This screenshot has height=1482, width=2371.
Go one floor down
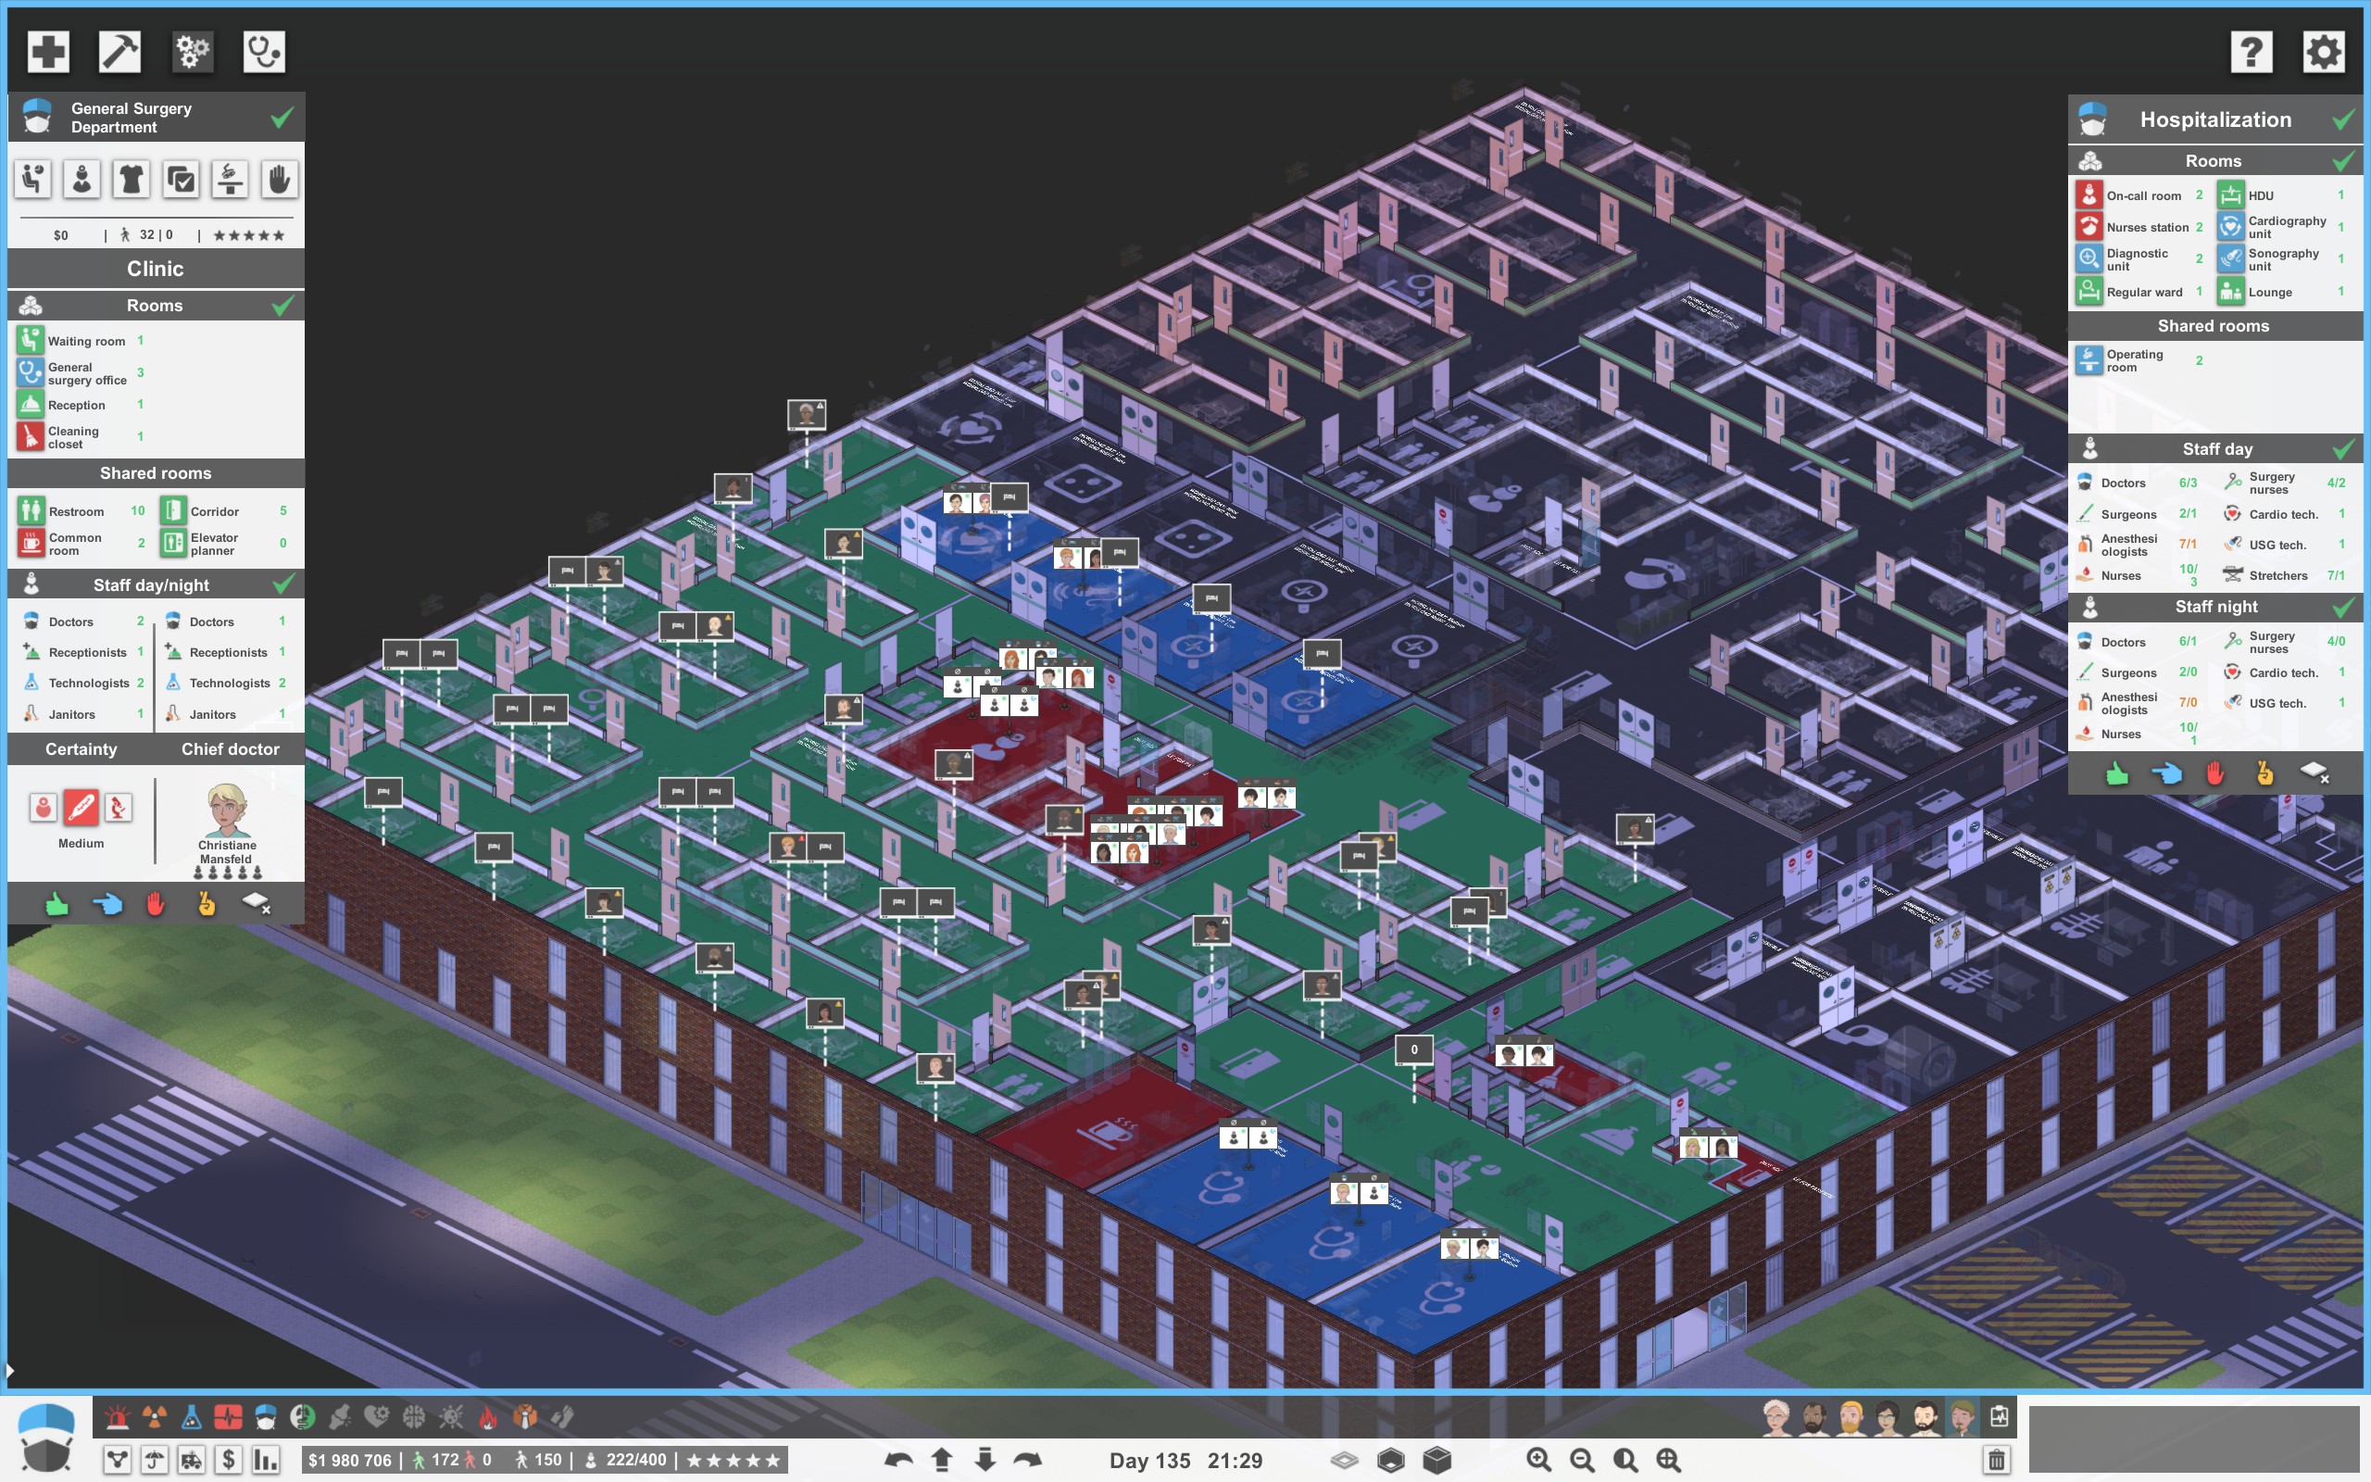(985, 1460)
